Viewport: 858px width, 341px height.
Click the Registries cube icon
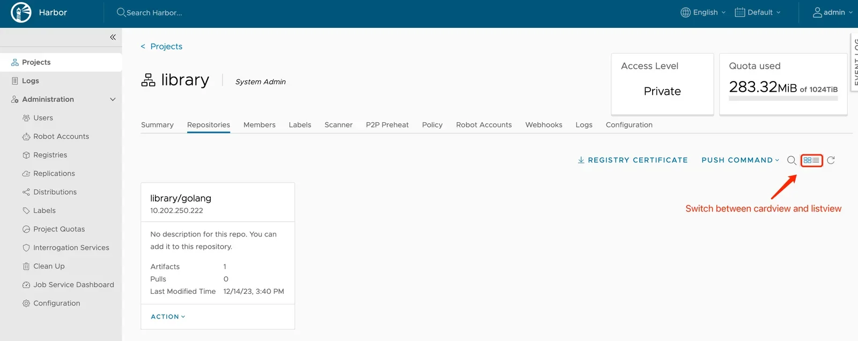[26, 155]
